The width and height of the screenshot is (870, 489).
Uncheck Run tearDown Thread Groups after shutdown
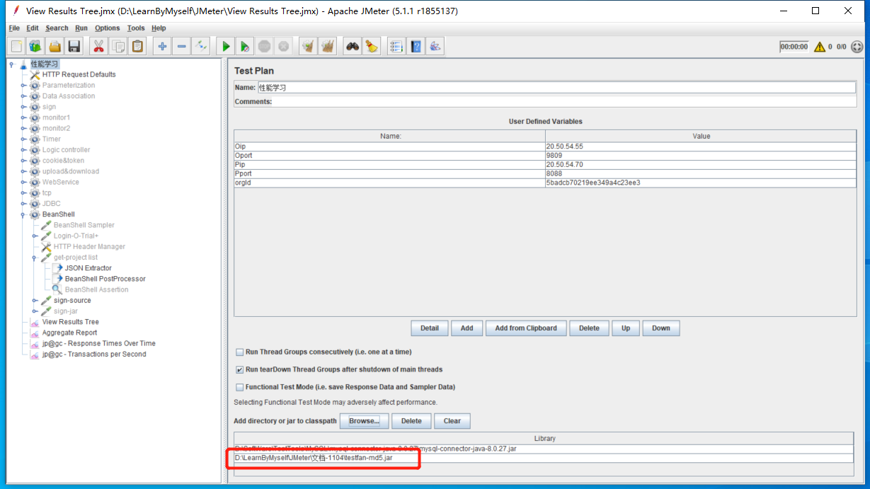(240, 369)
